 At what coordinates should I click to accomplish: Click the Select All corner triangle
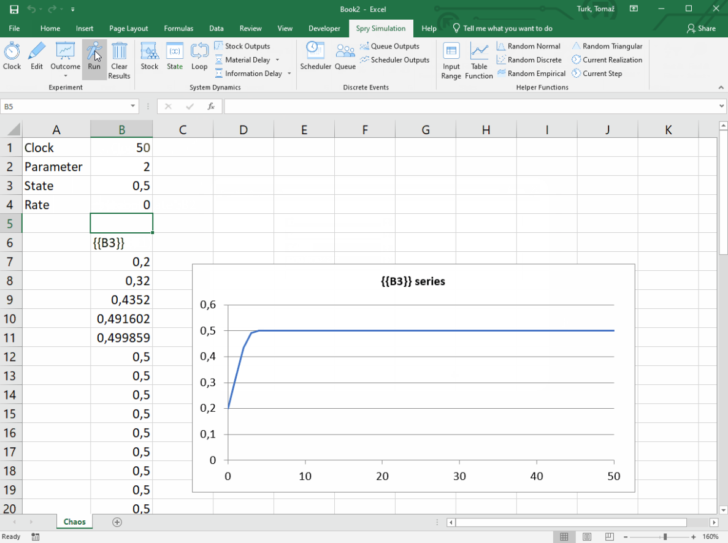(x=14, y=129)
